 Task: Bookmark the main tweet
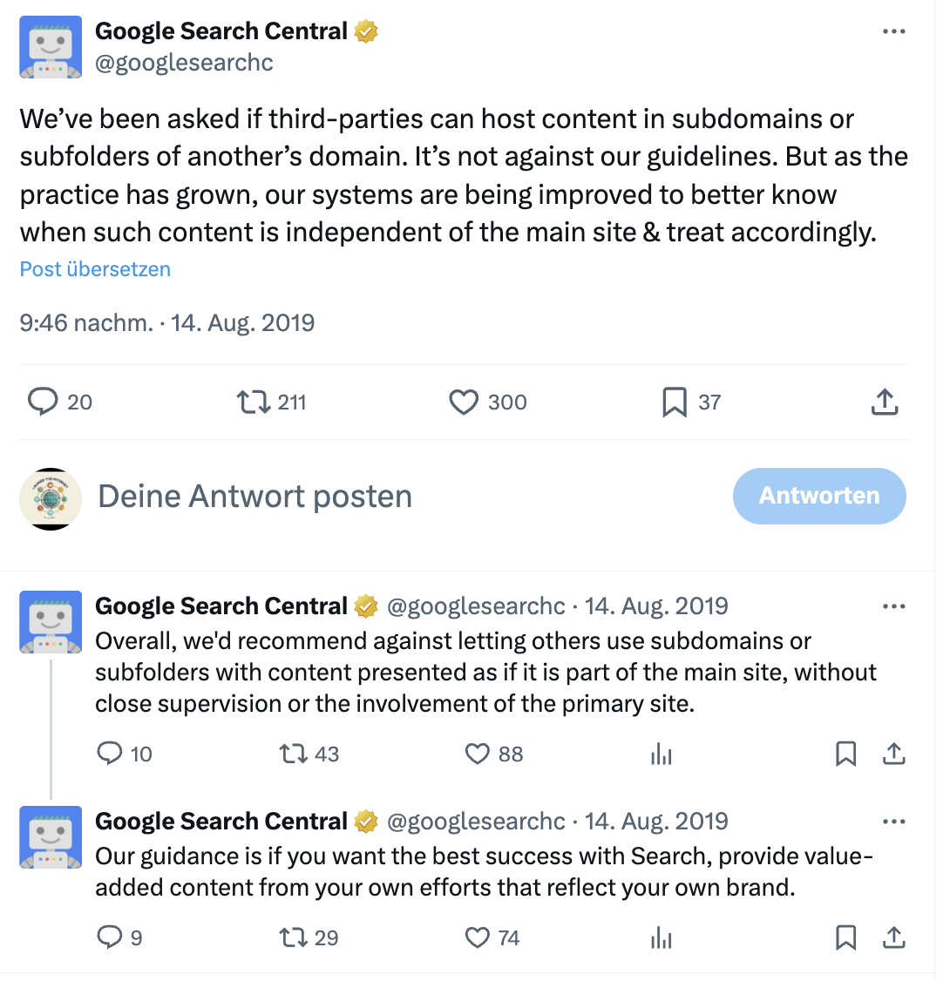coord(675,402)
